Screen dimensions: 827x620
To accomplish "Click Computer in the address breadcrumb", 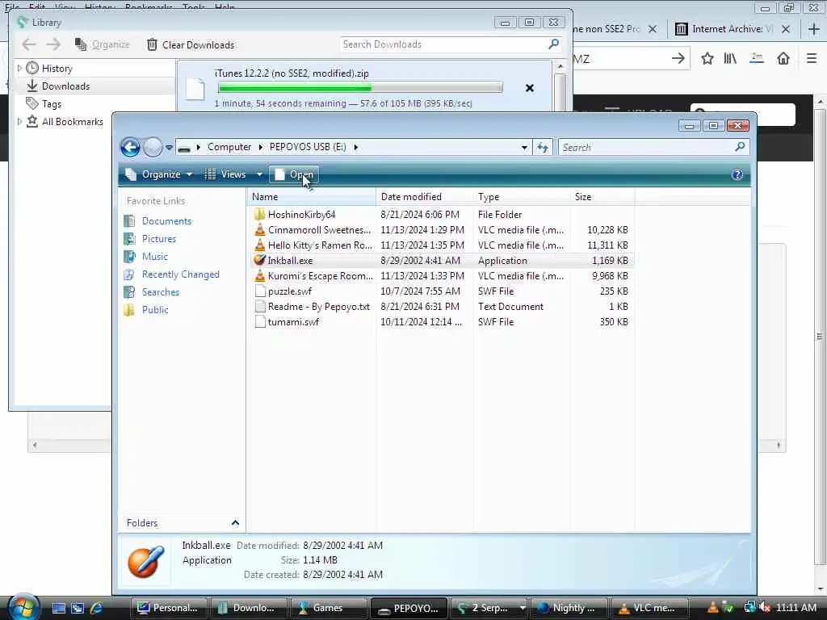I will (x=229, y=147).
